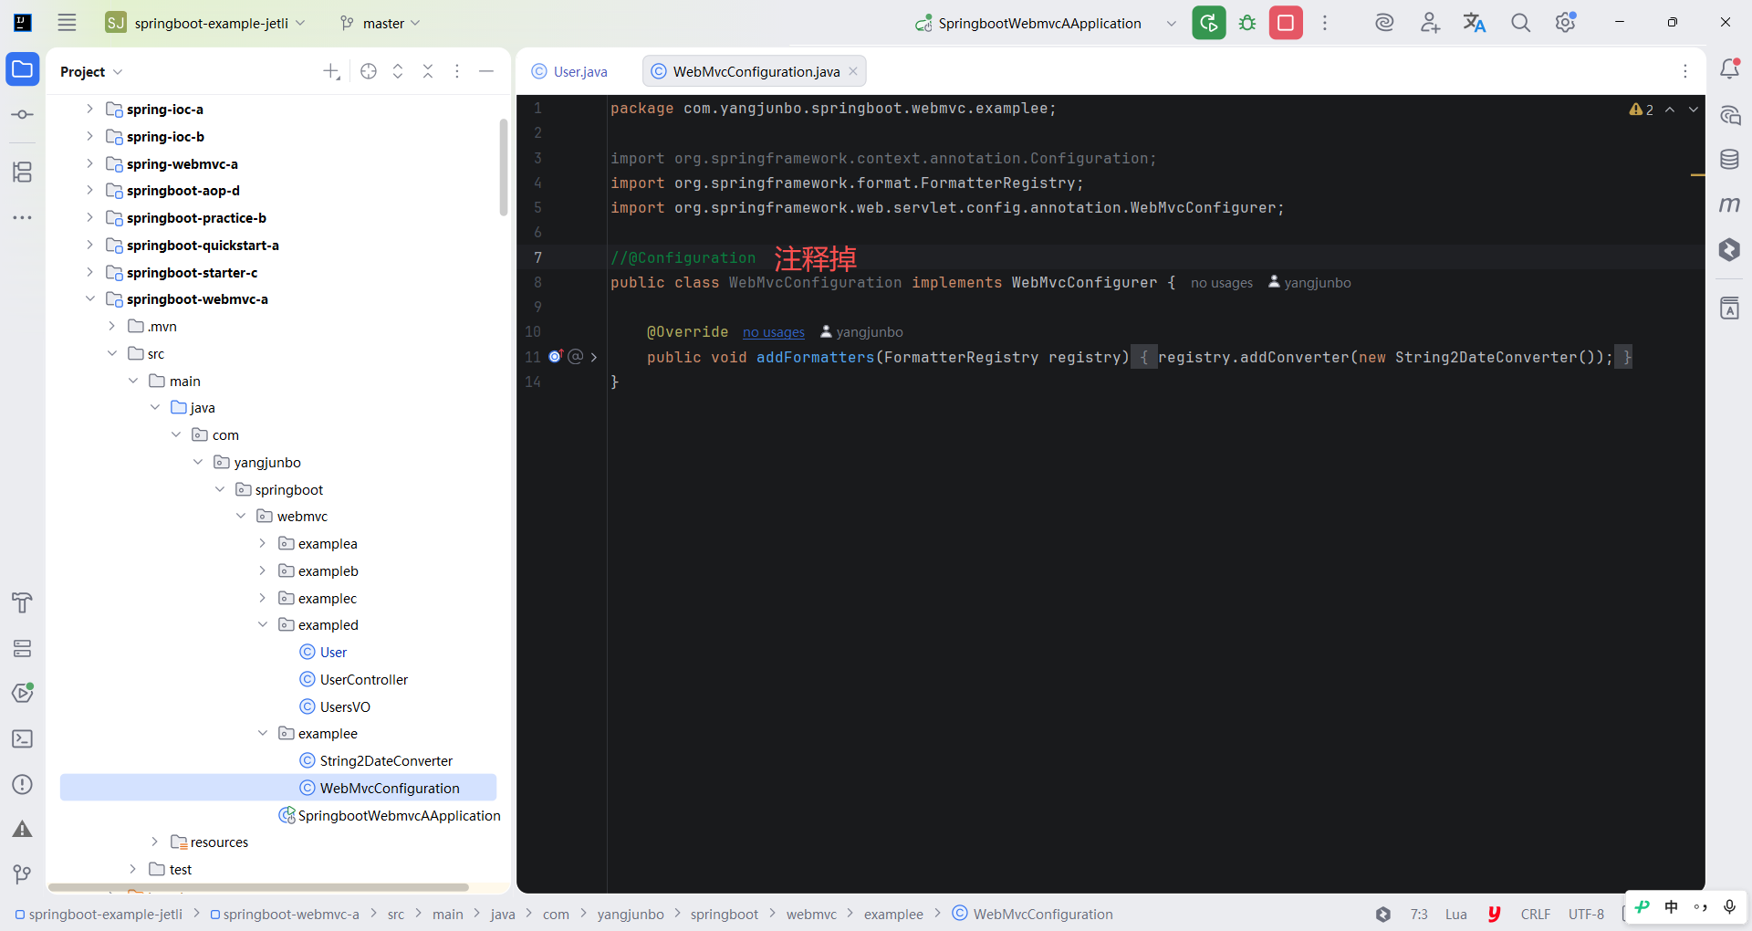
Task: Change UTF-8 file encoding in status bar
Action: pos(1586,914)
